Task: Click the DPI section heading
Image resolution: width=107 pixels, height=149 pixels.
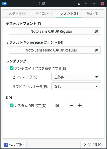Action: [9, 98]
